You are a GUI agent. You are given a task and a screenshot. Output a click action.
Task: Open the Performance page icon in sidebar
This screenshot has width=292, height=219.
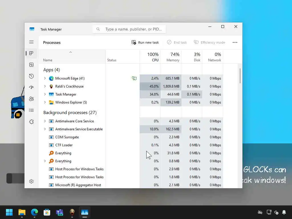tap(31, 65)
